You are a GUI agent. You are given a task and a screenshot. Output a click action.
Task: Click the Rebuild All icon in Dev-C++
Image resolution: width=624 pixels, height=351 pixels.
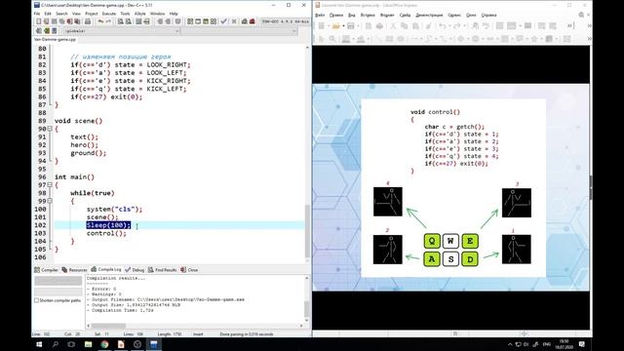[214, 21]
